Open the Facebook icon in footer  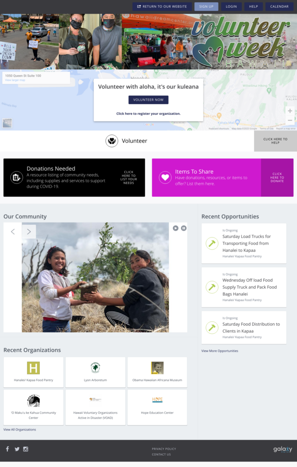click(7, 449)
